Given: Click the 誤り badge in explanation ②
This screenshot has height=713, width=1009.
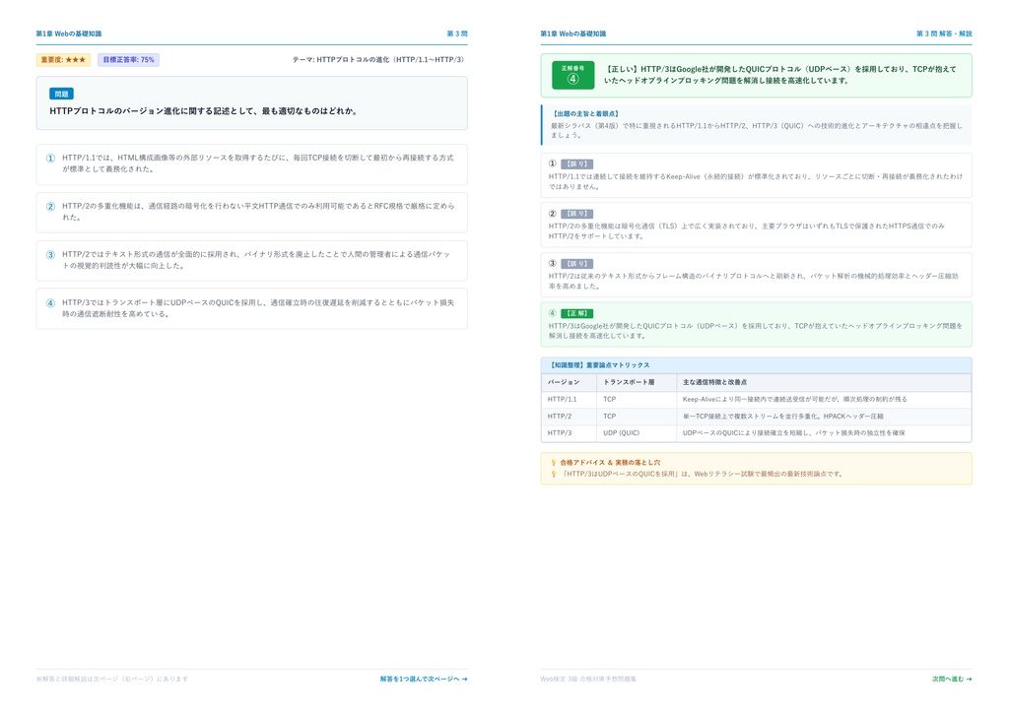Looking at the screenshot, I should [577, 214].
